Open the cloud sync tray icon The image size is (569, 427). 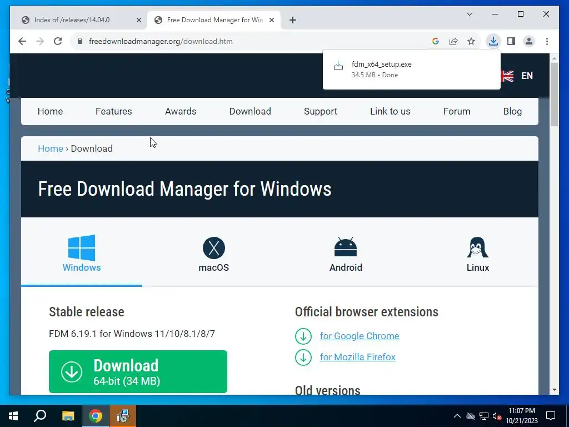[471, 416]
